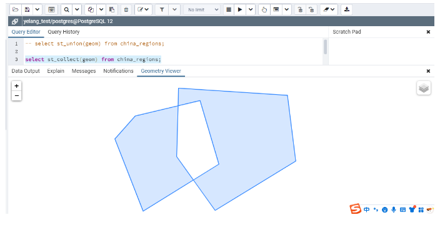Open the Messages tab

click(84, 71)
